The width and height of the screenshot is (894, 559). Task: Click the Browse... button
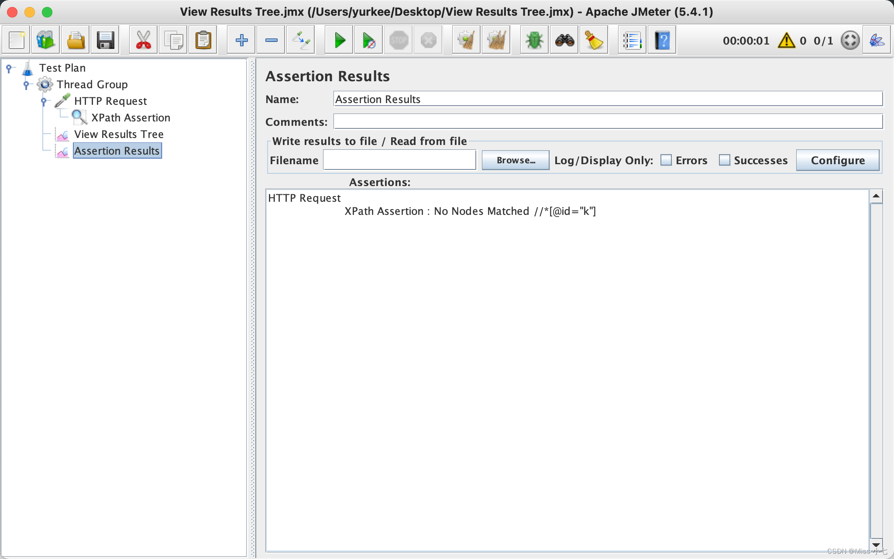tap(516, 160)
